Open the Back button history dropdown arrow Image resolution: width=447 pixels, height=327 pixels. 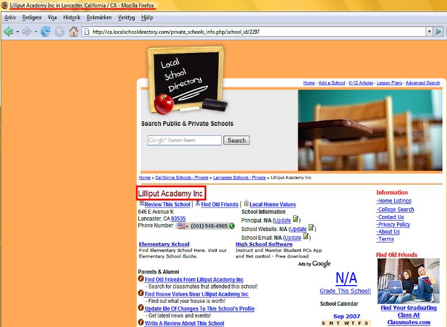[x=17, y=32]
